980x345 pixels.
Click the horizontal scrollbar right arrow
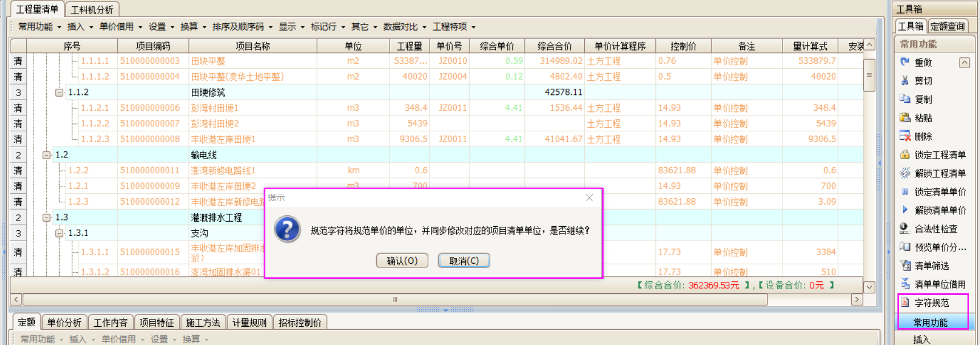tap(857, 300)
